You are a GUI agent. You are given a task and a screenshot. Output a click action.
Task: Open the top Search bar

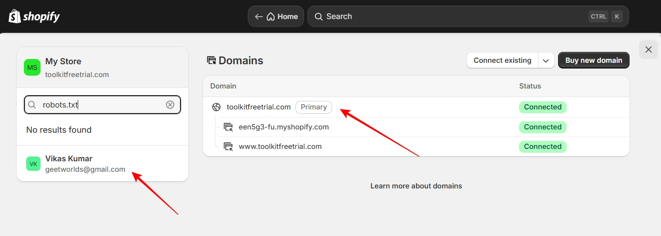tap(468, 17)
